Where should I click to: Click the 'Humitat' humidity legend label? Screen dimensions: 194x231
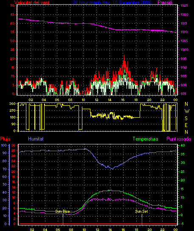click(36, 139)
